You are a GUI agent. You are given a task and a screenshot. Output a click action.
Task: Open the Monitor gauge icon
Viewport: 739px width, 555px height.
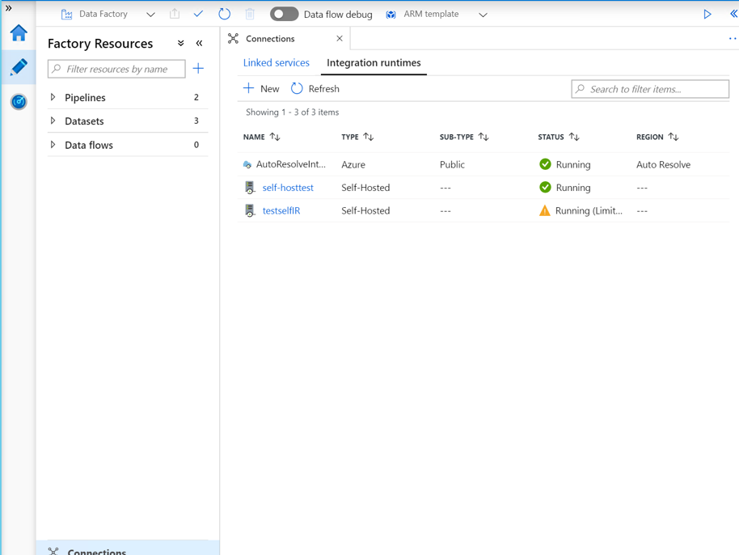click(19, 101)
